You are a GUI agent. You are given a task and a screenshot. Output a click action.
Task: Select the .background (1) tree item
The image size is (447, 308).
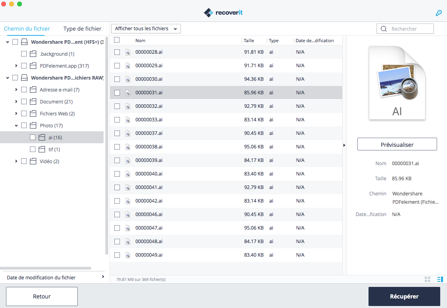pyautogui.click(x=52, y=54)
